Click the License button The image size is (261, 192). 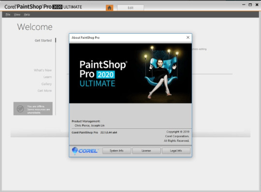pyautogui.click(x=146, y=151)
